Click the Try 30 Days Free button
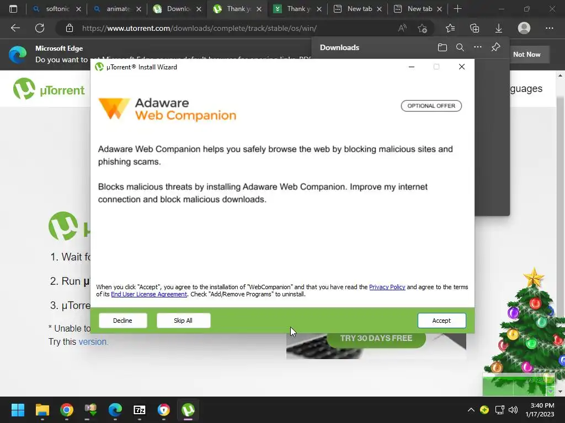This screenshot has height=423, width=565. [376, 338]
